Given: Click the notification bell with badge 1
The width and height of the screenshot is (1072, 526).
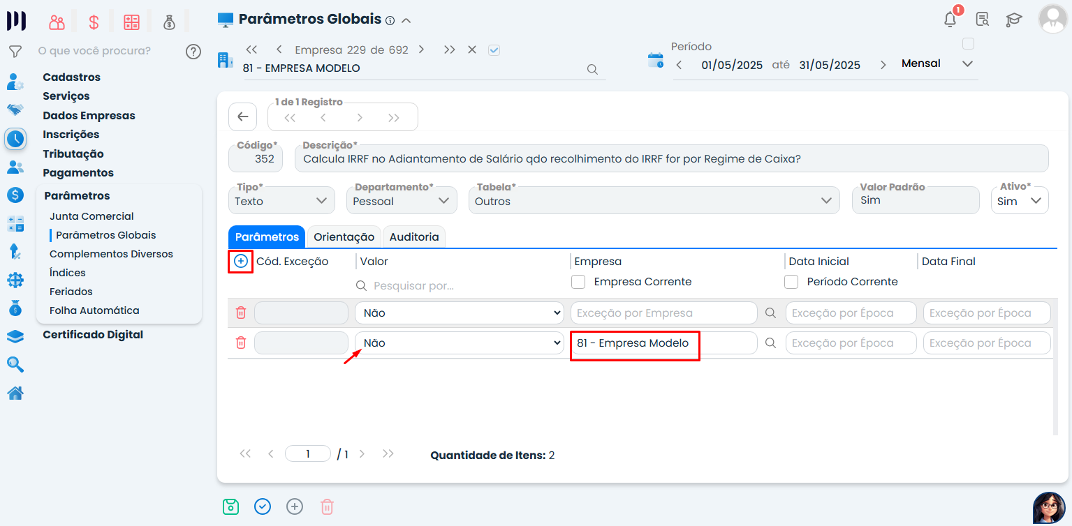Looking at the screenshot, I should [x=950, y=20].
